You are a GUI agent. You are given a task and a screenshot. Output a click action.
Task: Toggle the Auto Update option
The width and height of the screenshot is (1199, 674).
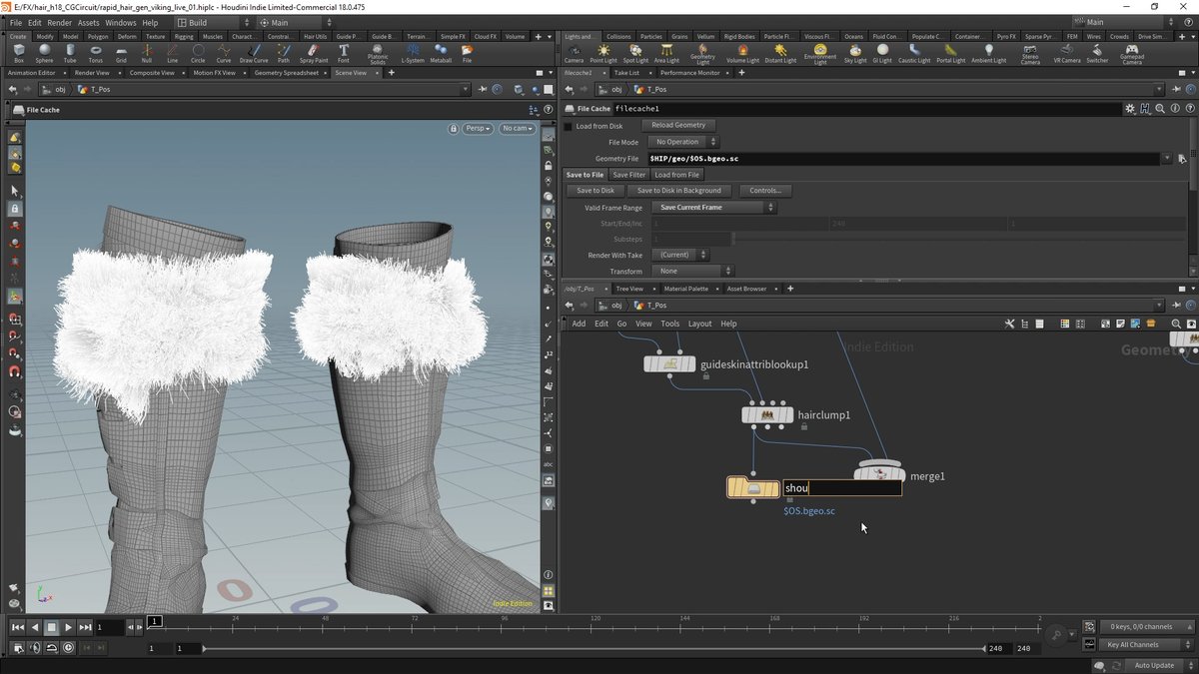1154,665
